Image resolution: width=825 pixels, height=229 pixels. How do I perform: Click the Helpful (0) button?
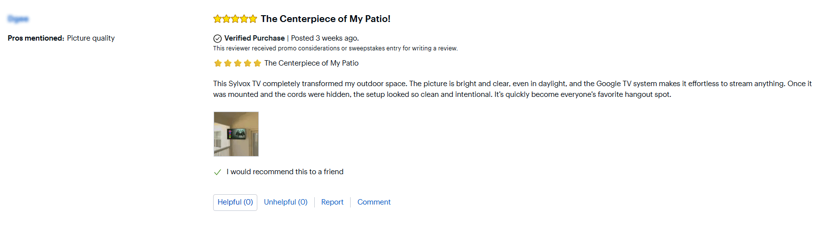coord(235,202)
